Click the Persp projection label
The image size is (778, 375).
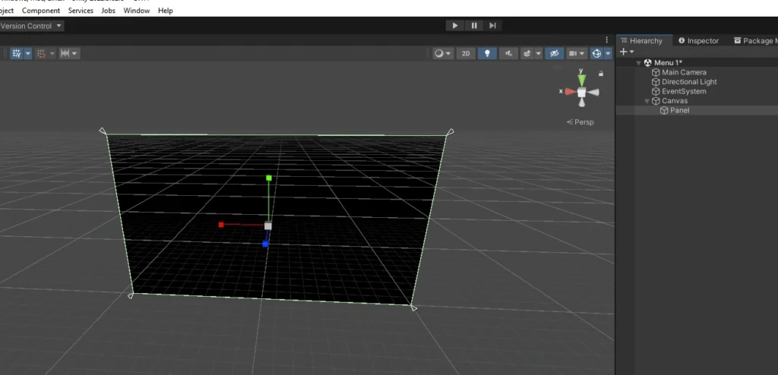pos(580,122)
